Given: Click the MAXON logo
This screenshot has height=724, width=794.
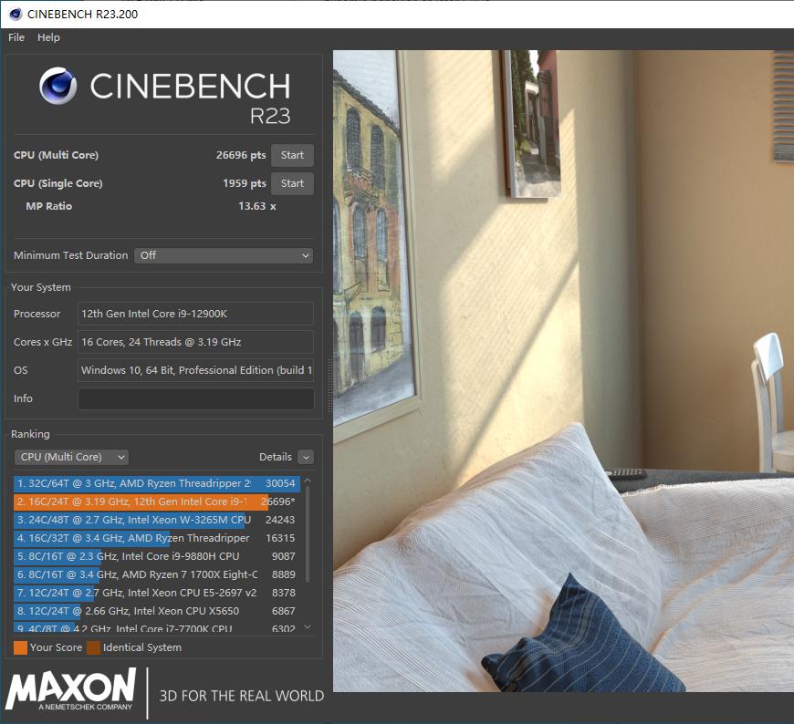Looking at the screenshot, I should (71, 689).
